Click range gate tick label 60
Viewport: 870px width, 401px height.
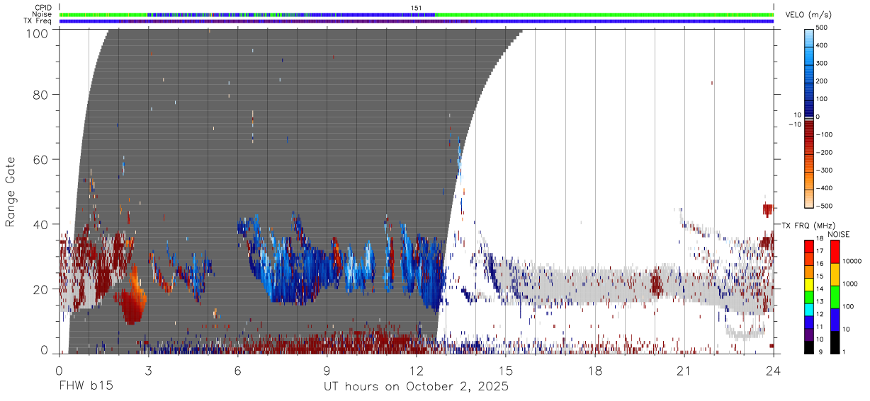(41, 159)
